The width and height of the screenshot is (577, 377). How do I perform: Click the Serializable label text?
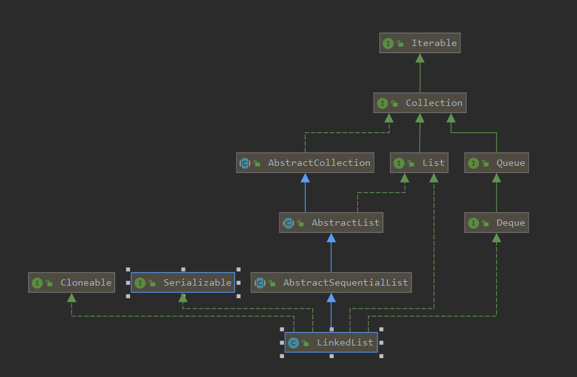point(197,282)
